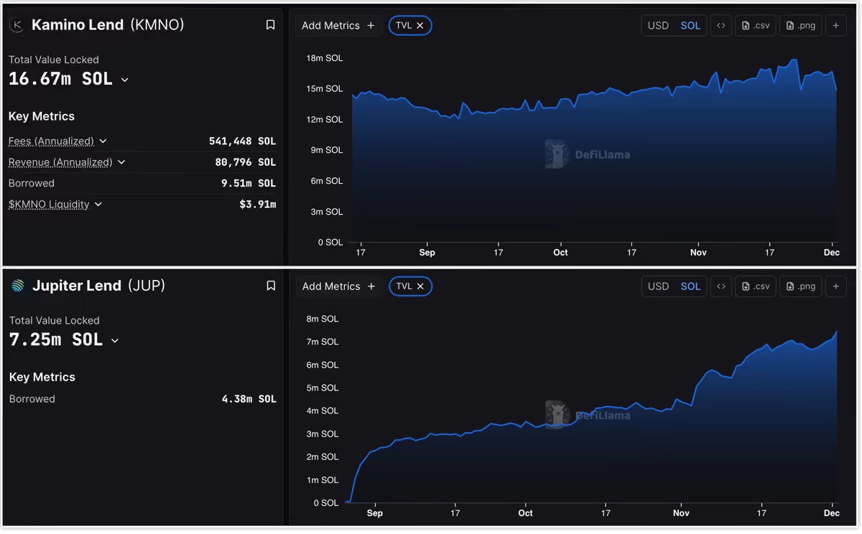Viewport: 862px width, 534px height.
Task: Click the Dec label on Kamino chart axis
Action: 831,252
